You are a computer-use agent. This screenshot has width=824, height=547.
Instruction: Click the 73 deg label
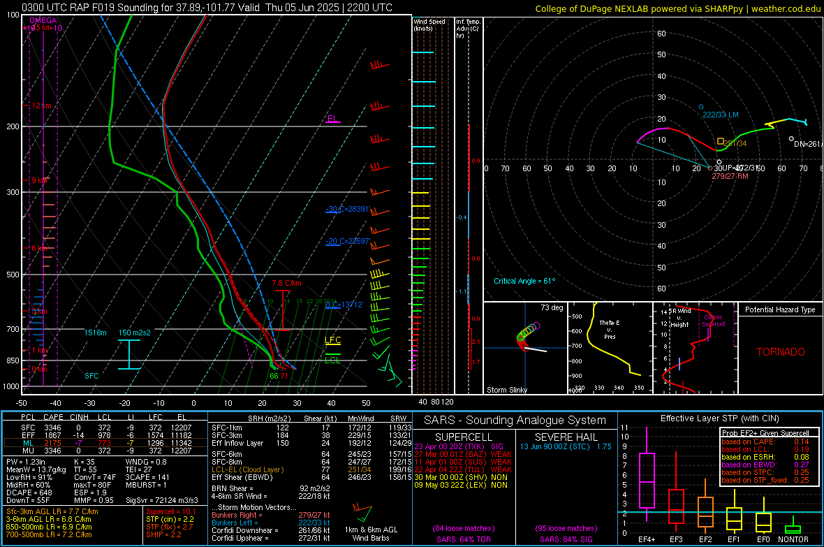pyautogui.click(x=552, y=307)
